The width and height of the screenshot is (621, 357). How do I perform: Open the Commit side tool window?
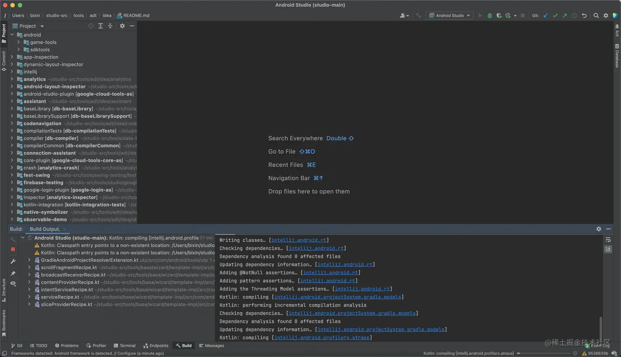point(4,61)
